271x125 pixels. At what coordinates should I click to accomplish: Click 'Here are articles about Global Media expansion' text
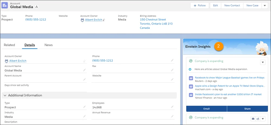221,69
